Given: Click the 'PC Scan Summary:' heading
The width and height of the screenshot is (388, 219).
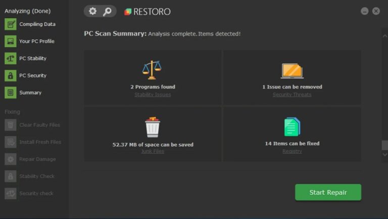Looking at the screenshot, I should point(115,34).
